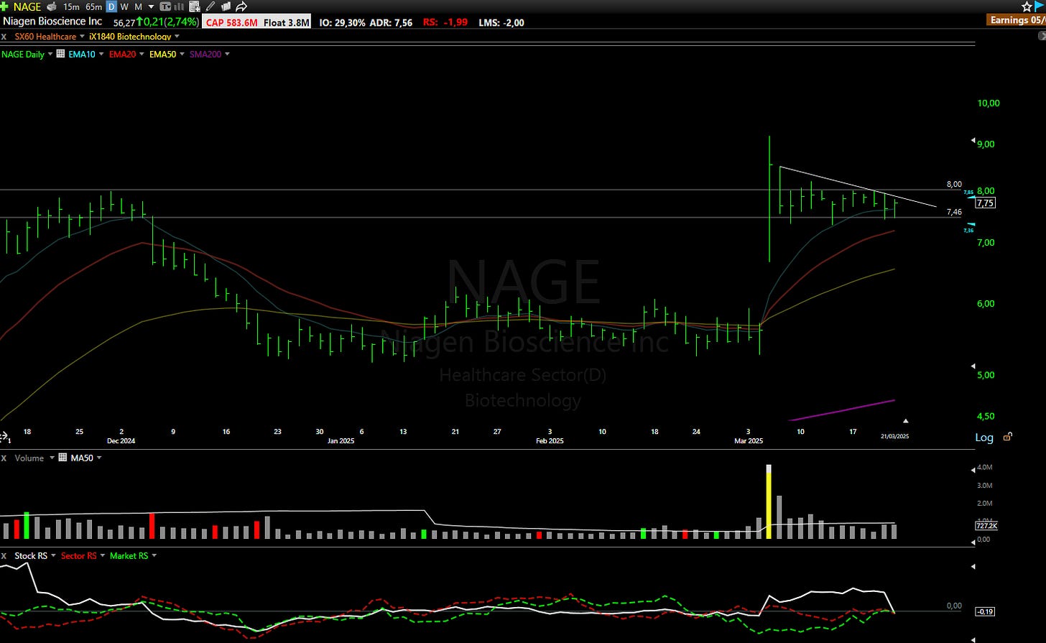This screenshot has height=643, width=1046.
Task: Open the Stock RS dropdown
Action: (53, 555)
